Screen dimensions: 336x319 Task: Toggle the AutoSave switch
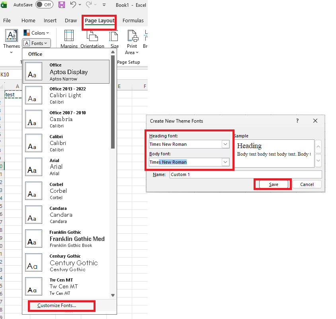point(44,4)
